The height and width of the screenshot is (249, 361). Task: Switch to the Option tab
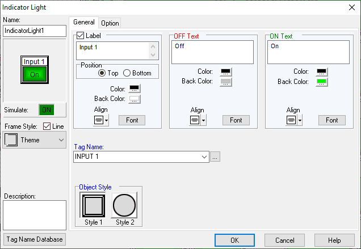pos(110,23)
